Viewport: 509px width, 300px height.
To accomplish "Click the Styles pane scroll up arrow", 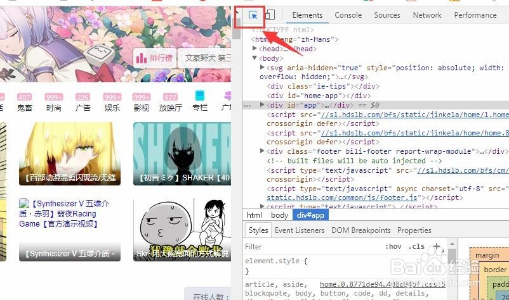I will [452, 244].
